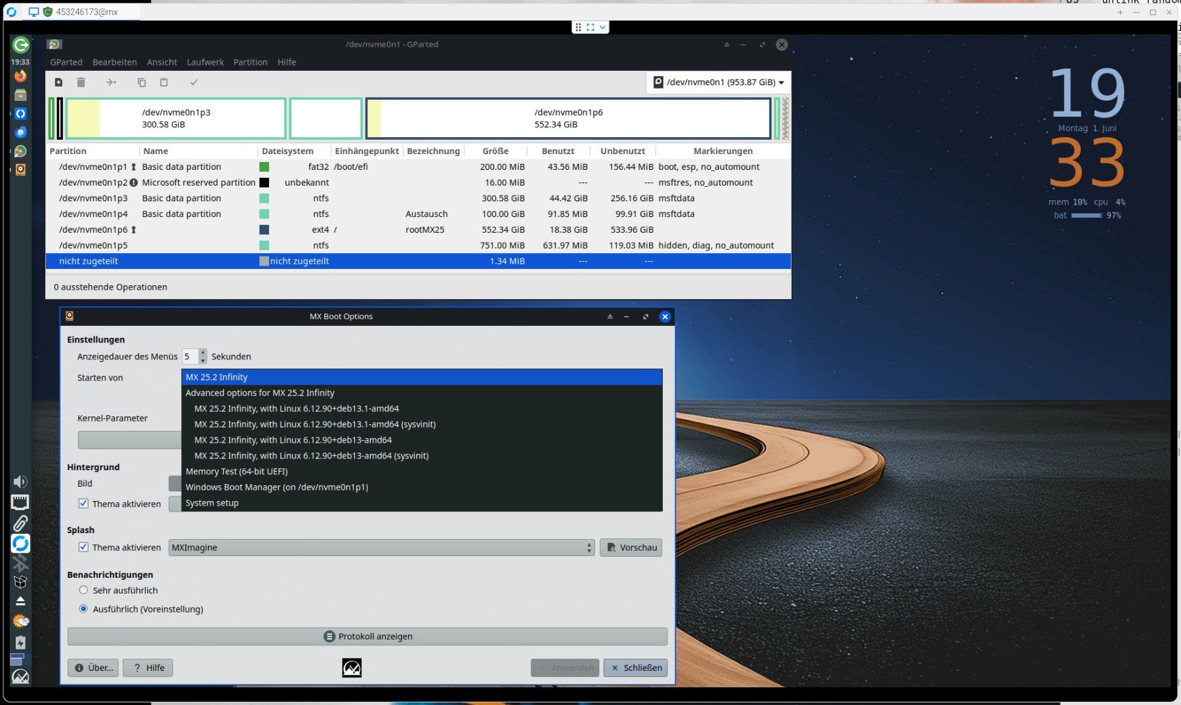This screenshot has width=1181, height=705.
Task: Select Windows Boot Manager boot entry
Action: click(x=422, y=487)
